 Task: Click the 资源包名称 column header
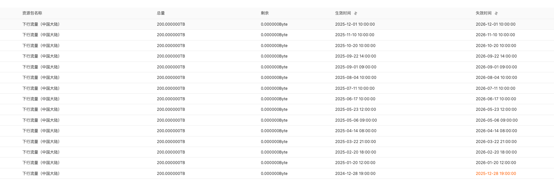(x=32, y=13)
